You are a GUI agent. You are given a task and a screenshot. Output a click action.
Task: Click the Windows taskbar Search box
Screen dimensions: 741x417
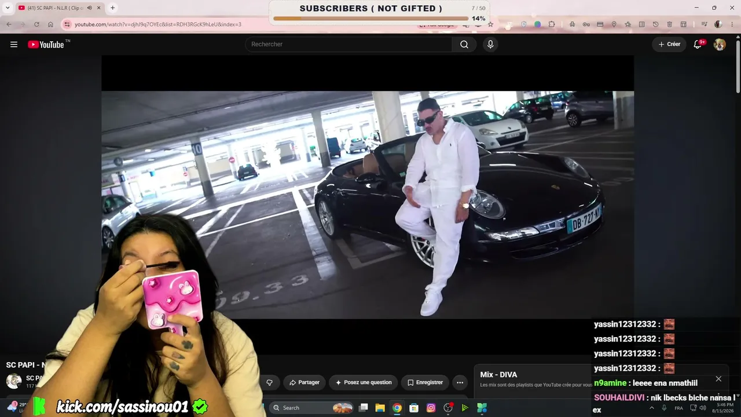(313, 408)
